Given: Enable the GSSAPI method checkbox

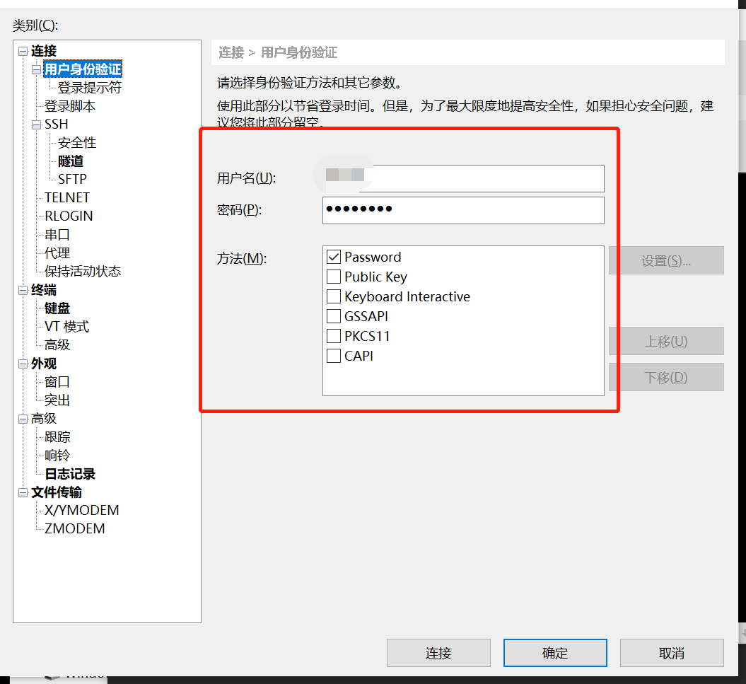Looking at the screenshot, I should click(x=334, y=317).
